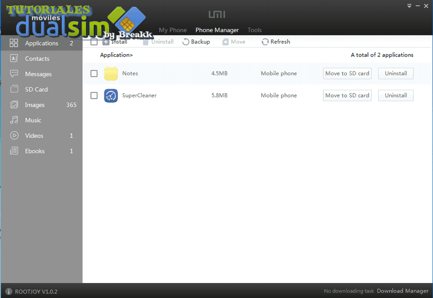Select Music label in the sidebar

click(x=33, y=120)
